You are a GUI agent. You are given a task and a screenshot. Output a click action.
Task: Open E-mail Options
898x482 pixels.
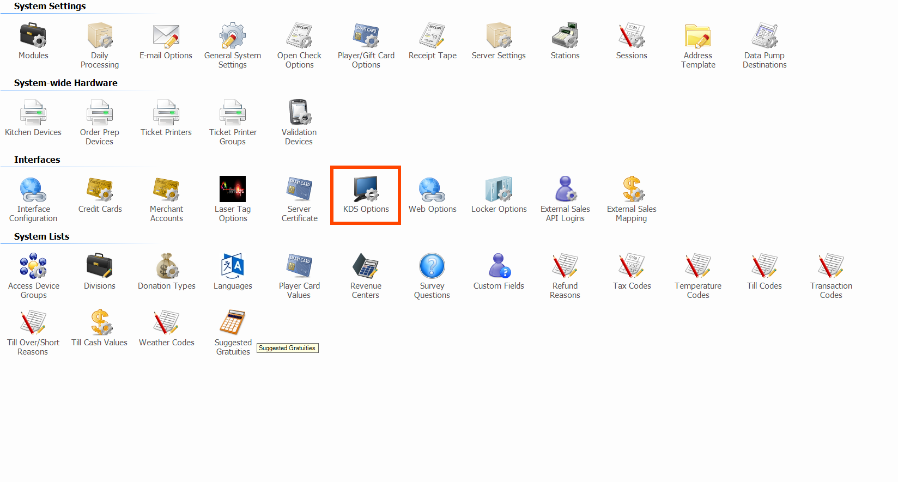(166, 36)
